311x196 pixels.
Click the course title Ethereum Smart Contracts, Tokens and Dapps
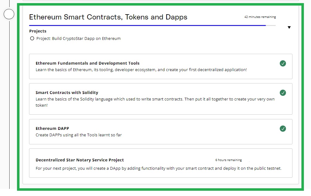click(x=108, y=17)
